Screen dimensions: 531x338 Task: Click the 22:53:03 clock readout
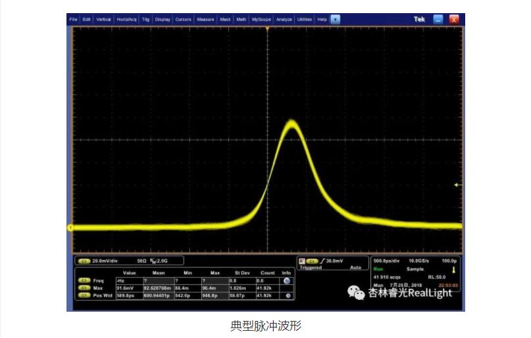tap(448, 285)
